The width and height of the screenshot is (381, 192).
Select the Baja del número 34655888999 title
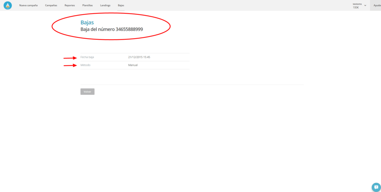pyautogui.click(x=112, y=29)
